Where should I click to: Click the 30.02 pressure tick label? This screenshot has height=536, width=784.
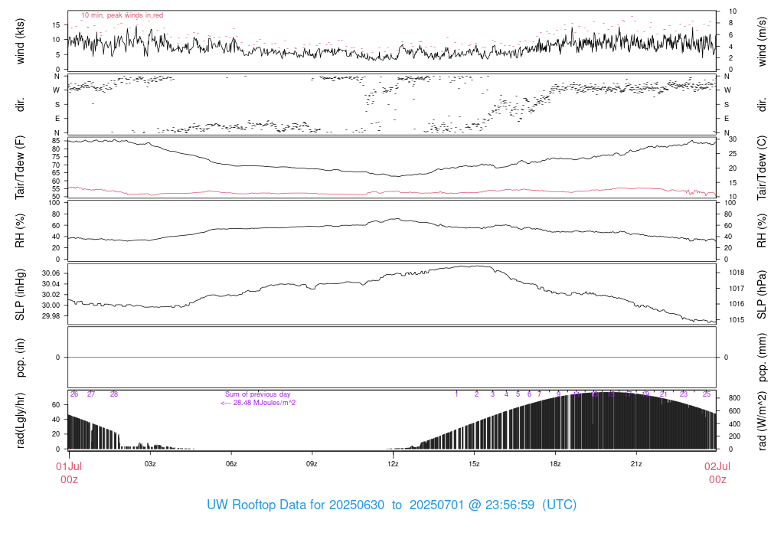click(51, 295)
